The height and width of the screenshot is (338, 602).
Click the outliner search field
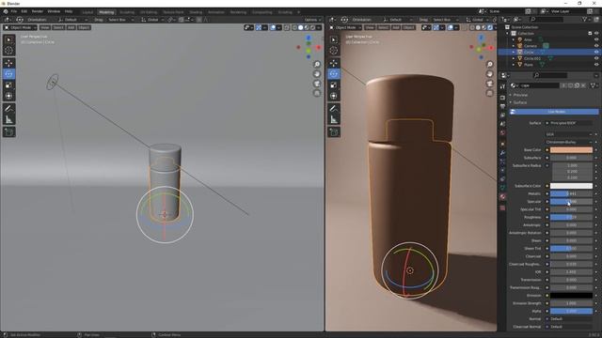pyautogui.click(x=547, y=19)
